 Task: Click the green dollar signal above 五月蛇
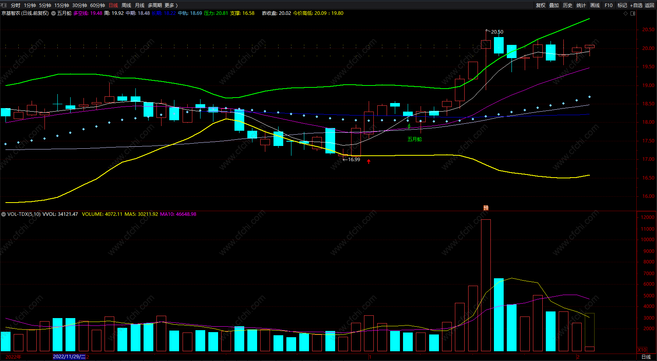409,126
